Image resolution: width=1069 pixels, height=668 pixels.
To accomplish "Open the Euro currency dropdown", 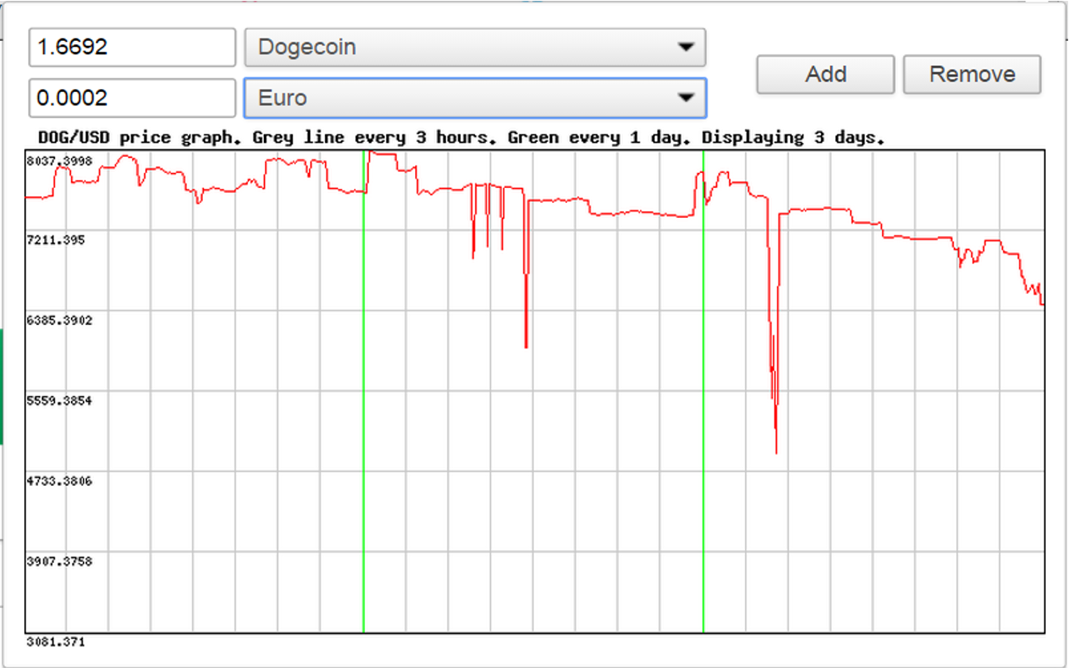I will 475,99.
